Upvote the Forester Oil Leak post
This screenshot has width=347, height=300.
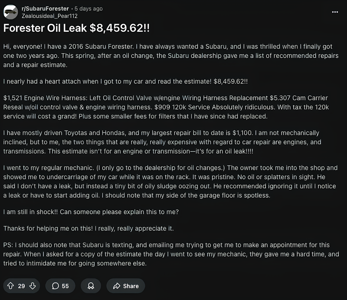point(11,286)
